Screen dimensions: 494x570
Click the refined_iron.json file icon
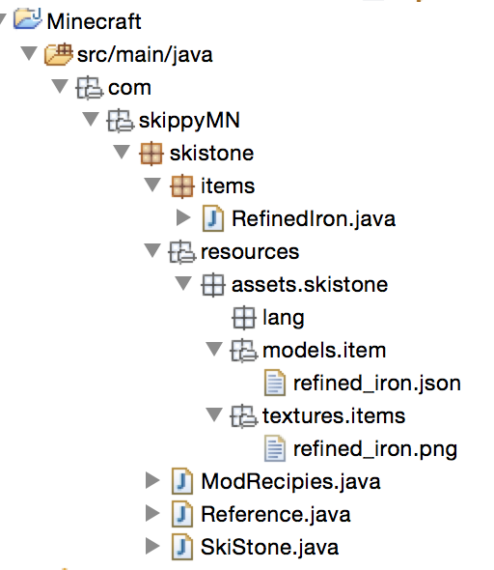coord(275,383)
